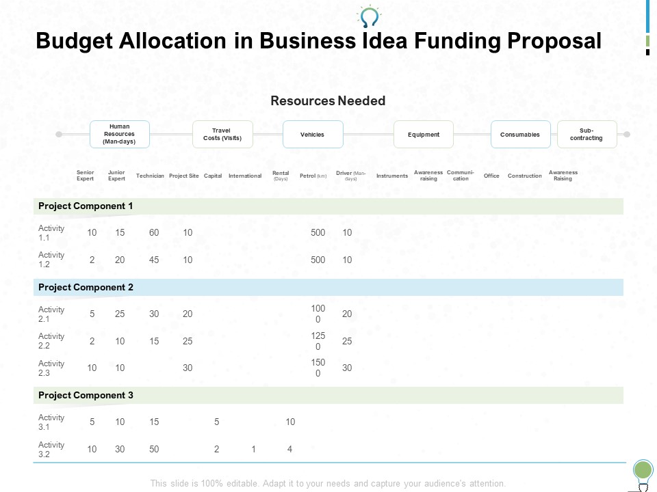
Task: Click Petrol value 1000 in Activity 2.1 row
Action: (318, 314)
